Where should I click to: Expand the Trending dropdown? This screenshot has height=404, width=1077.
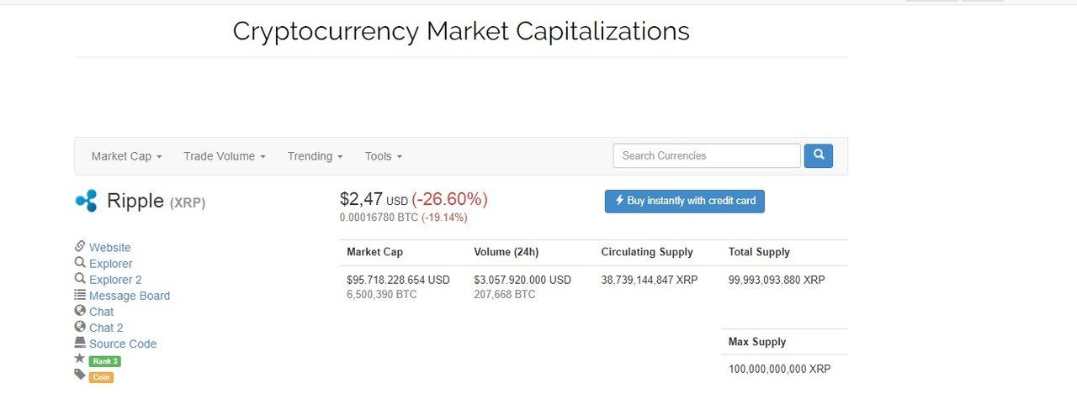pyautogui.click(x=315, y=156)
